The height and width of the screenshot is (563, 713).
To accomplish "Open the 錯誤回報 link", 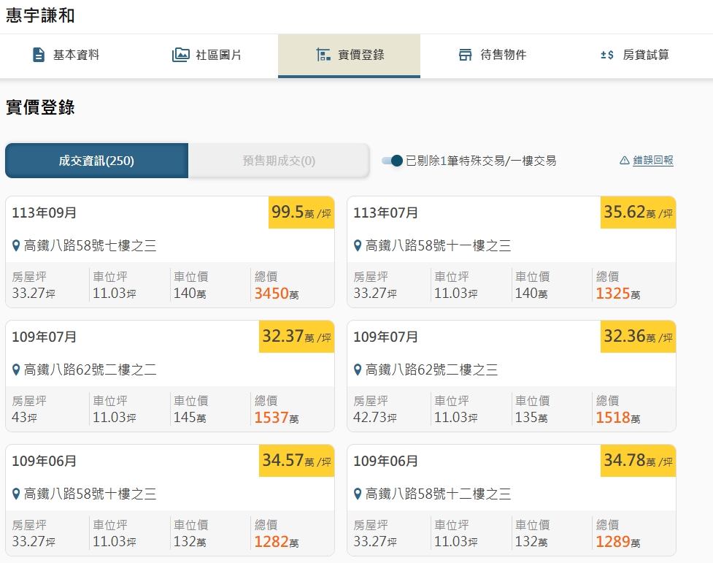I will coord(652,161).
